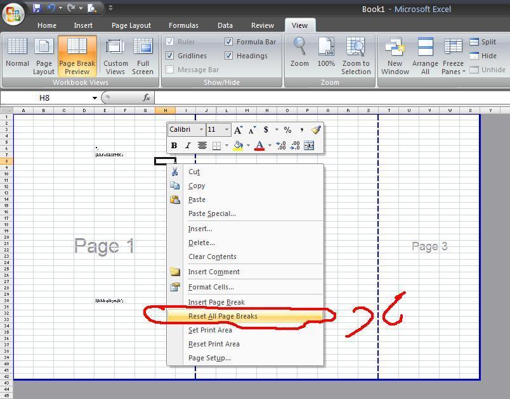Apply Bold from the mini toolbar

tap(174, 146)
